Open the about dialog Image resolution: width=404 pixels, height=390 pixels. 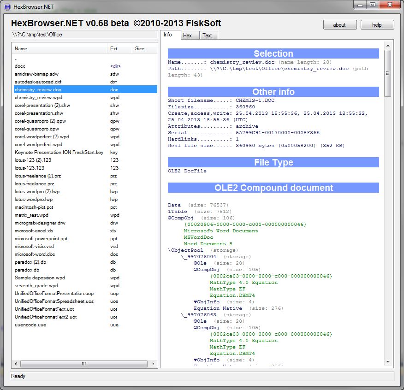click(x=340, y=25)
